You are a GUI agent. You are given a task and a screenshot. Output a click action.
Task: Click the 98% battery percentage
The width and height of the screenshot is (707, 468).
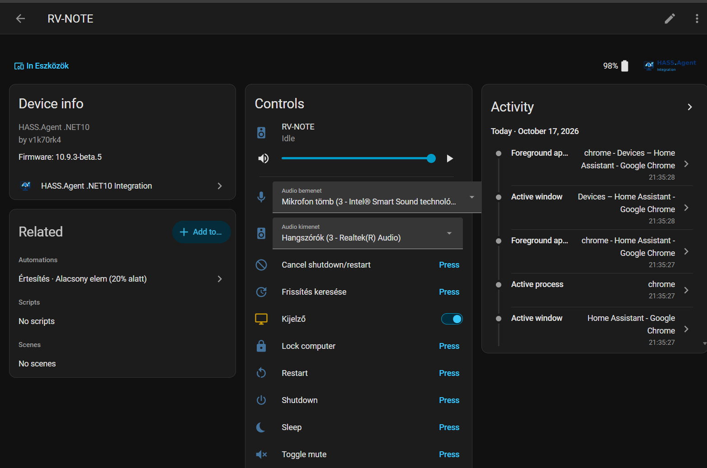610,66
